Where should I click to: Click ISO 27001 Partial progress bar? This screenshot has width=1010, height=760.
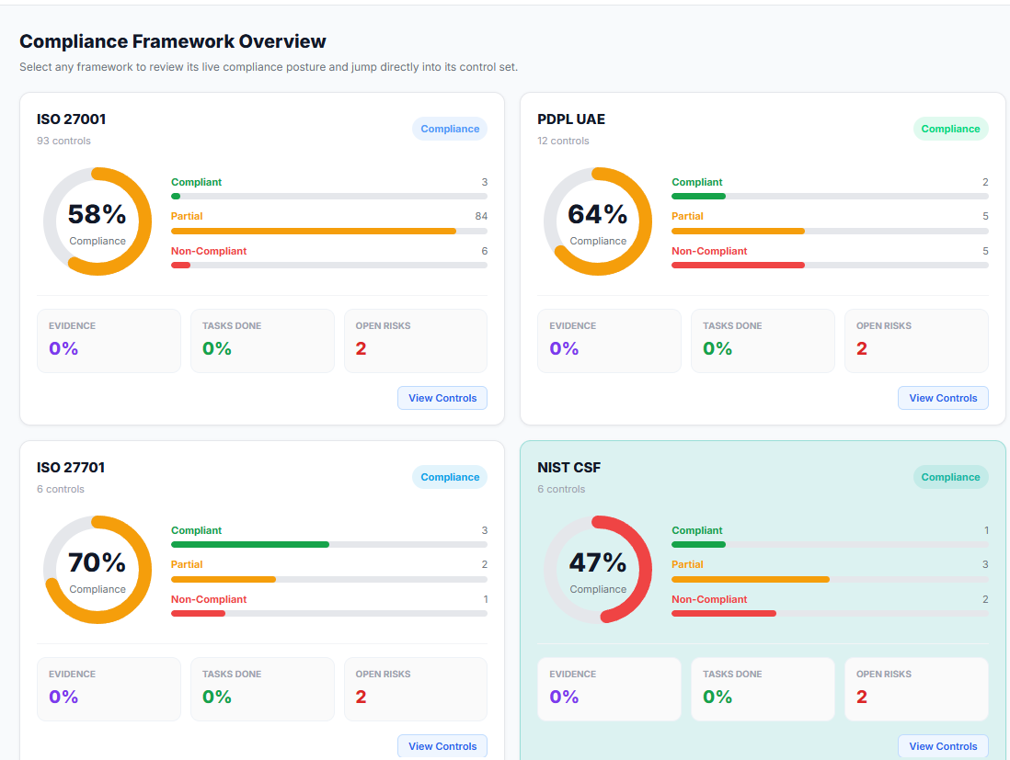coord(329,231)
